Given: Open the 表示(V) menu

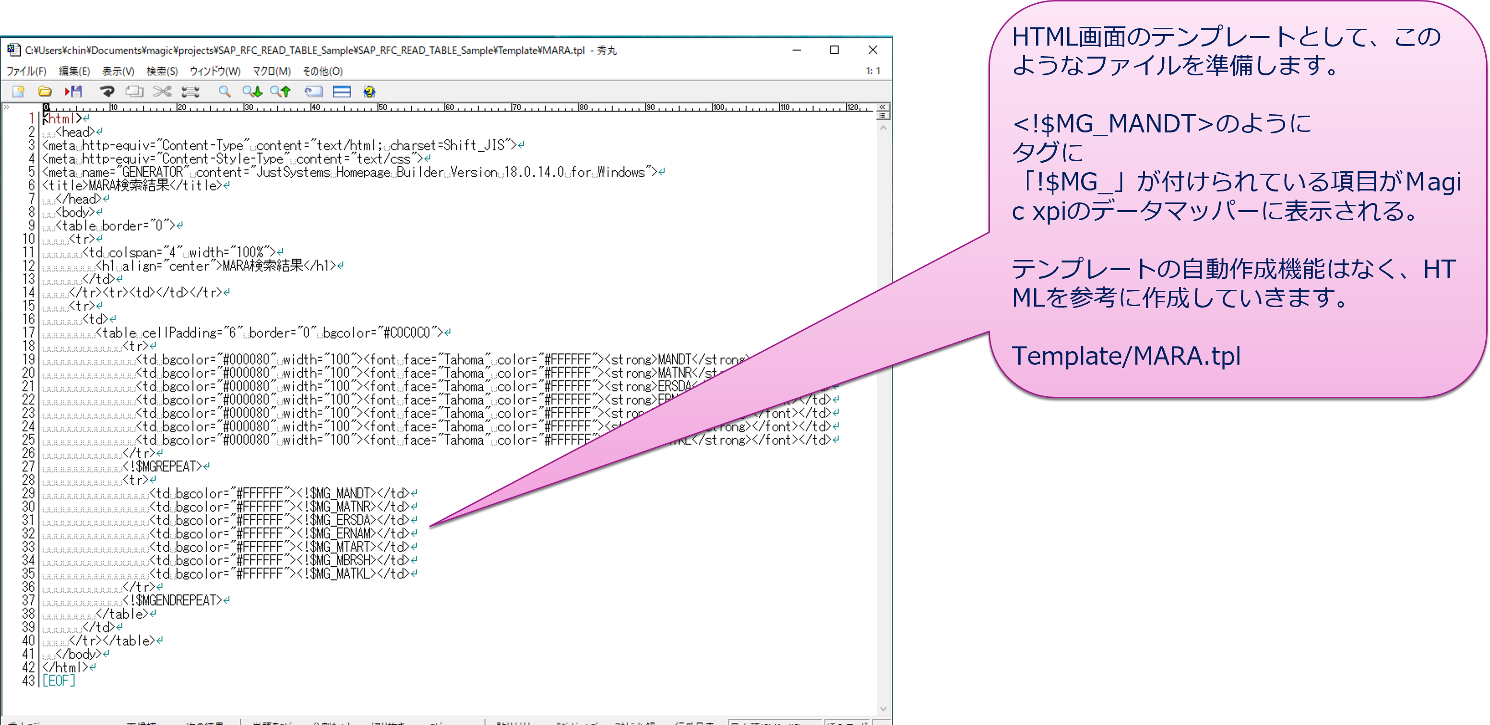Looking at the screenshot, I should [118, 71].
